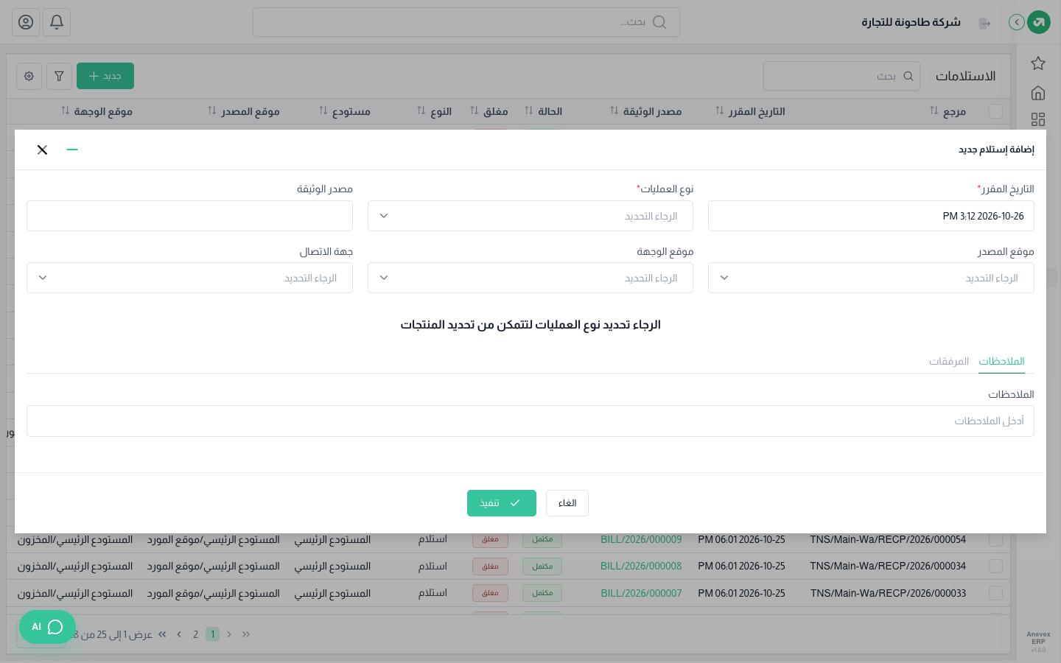
Task: Open the notifications bell
Action: pyautogui.click(x=57, y=22)
